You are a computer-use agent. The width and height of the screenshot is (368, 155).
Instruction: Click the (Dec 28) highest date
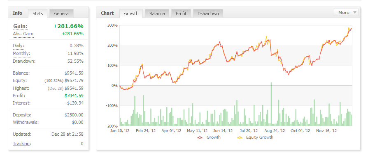pos(55,89)
